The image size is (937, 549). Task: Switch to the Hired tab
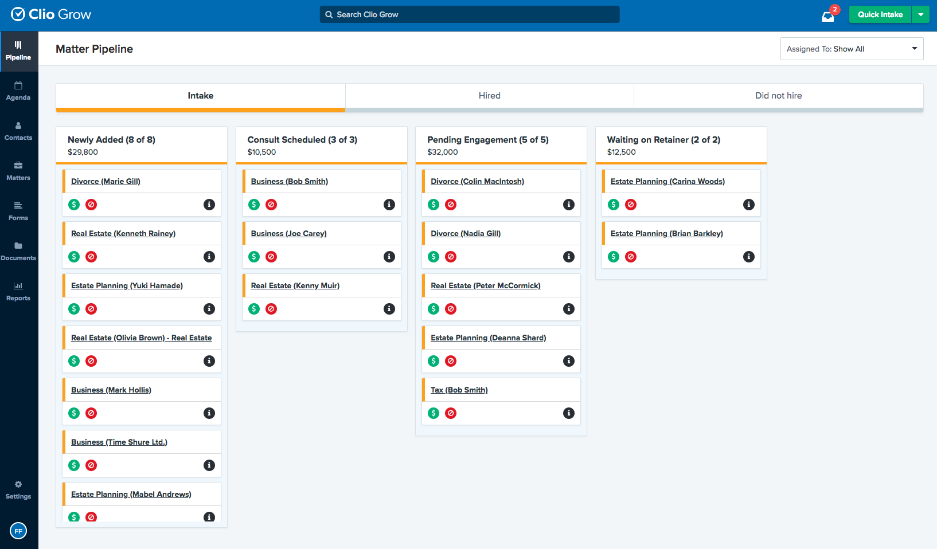coord(489,96)
